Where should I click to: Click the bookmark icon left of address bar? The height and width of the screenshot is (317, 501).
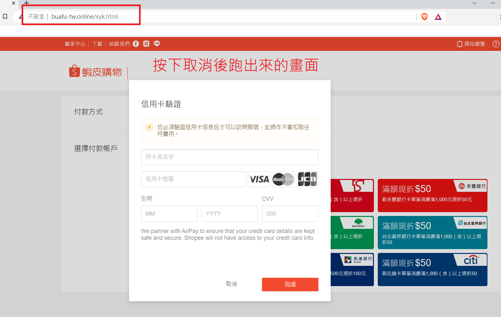5,16
